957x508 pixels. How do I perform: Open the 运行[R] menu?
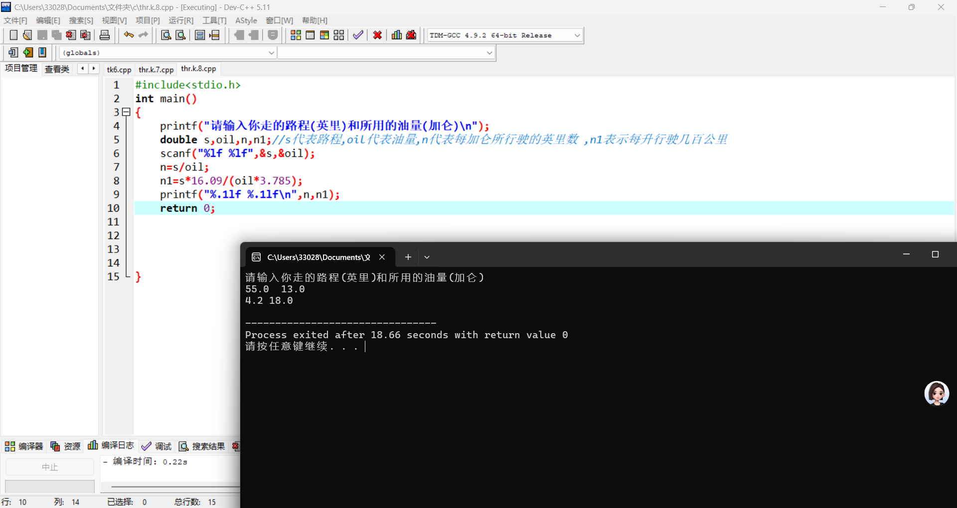point(181,20)
